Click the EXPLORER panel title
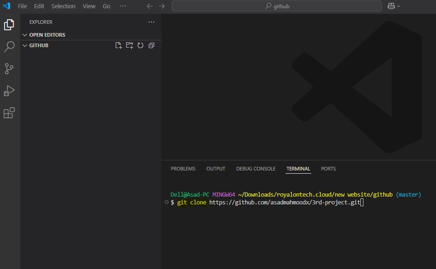This screenshot has width=436, height=269. tap(41, 22)
